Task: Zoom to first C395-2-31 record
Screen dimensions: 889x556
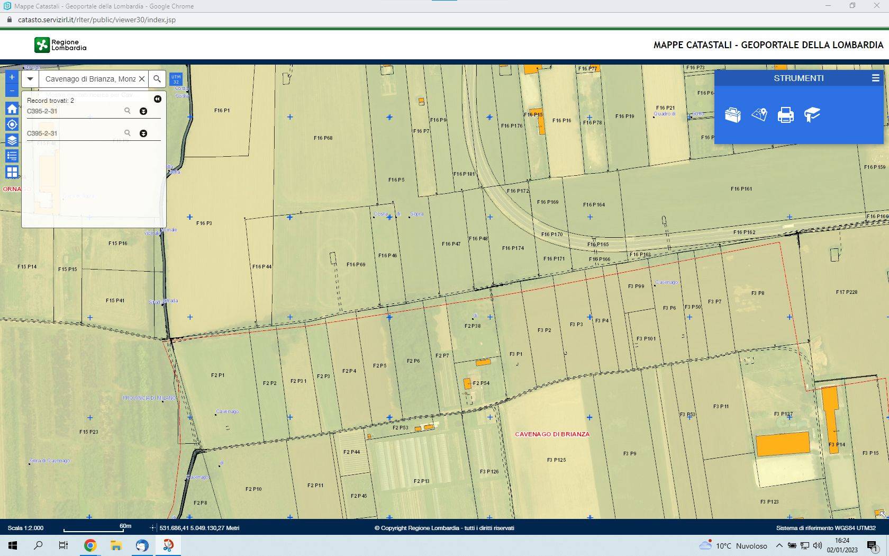Action: tap(127, 111)
